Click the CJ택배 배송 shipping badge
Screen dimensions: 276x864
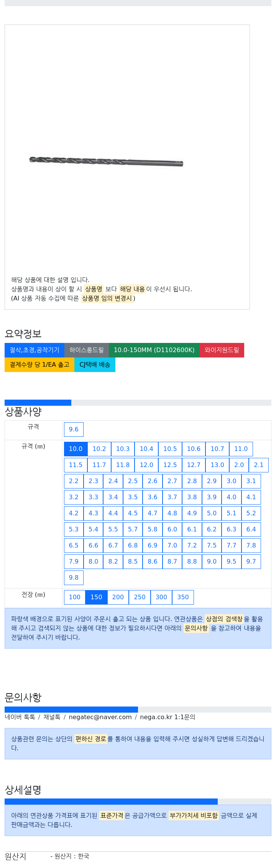(x=95, y=364)
